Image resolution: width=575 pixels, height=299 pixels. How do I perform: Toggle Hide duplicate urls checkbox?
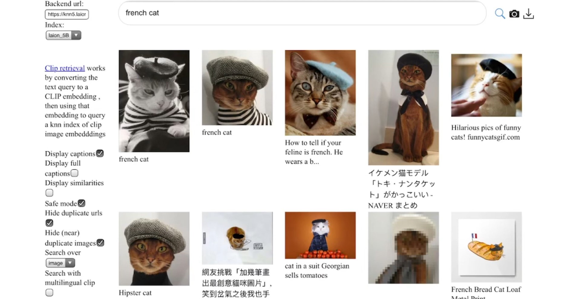49,223
